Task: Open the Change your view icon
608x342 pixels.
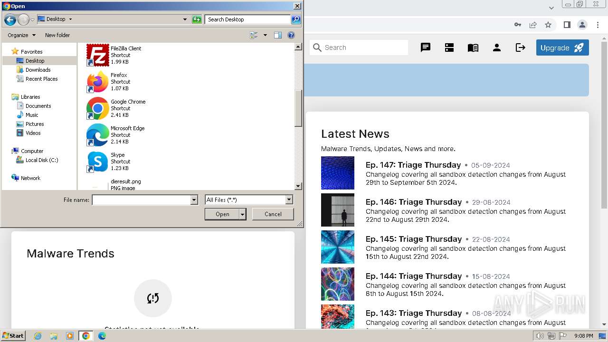Action: coord(254,35)
